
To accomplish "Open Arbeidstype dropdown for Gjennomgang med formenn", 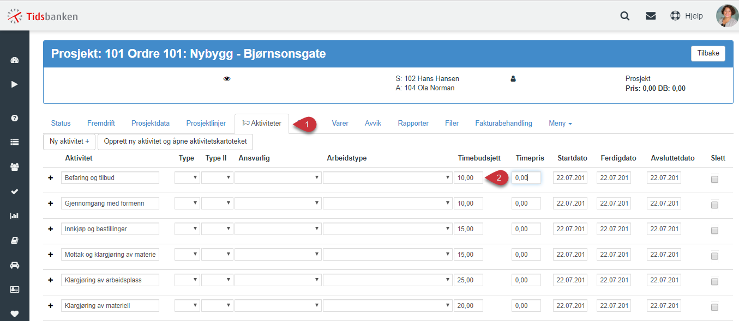I will (388, 203).
